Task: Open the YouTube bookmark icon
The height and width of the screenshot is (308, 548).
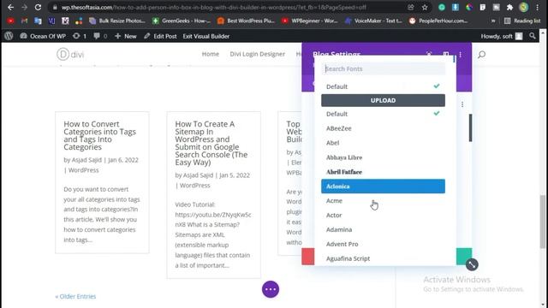Action: tap(10, 21)
